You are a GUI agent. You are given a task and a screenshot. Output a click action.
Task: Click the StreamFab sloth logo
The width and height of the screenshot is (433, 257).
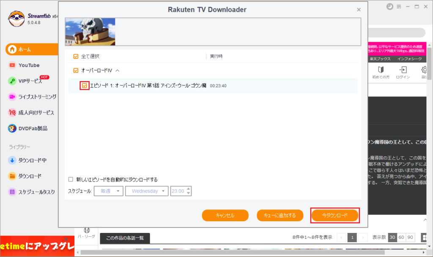click(16, 19)
